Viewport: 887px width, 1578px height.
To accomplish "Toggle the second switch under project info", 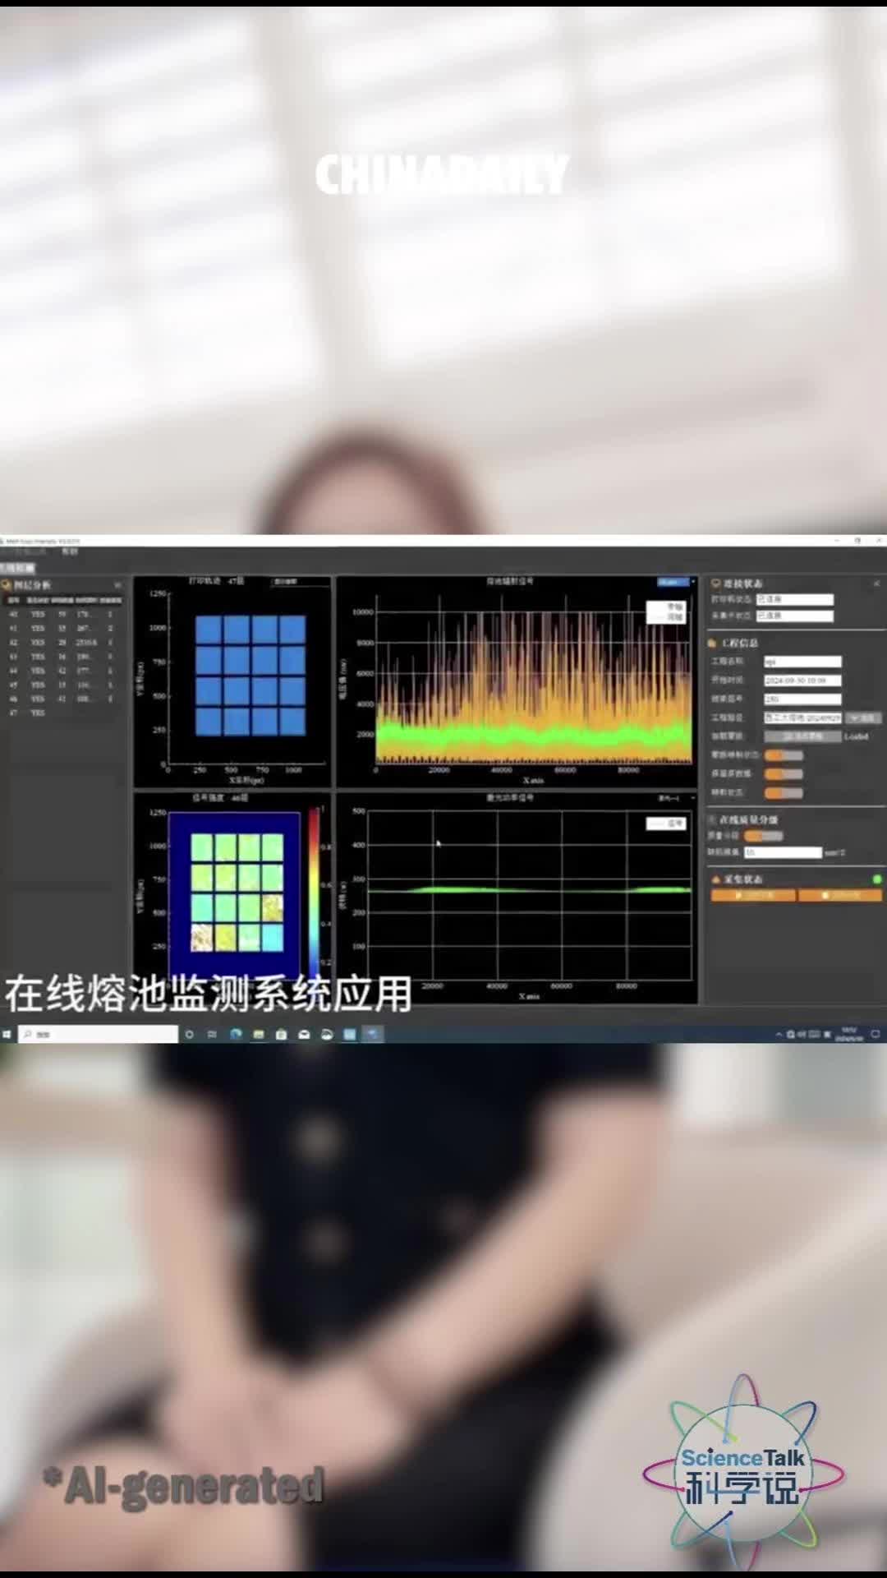I will tap(784, 773).
